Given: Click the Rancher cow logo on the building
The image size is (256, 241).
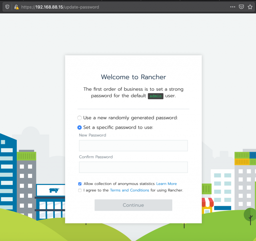Looking at the screenshot, I should [54, 190].
